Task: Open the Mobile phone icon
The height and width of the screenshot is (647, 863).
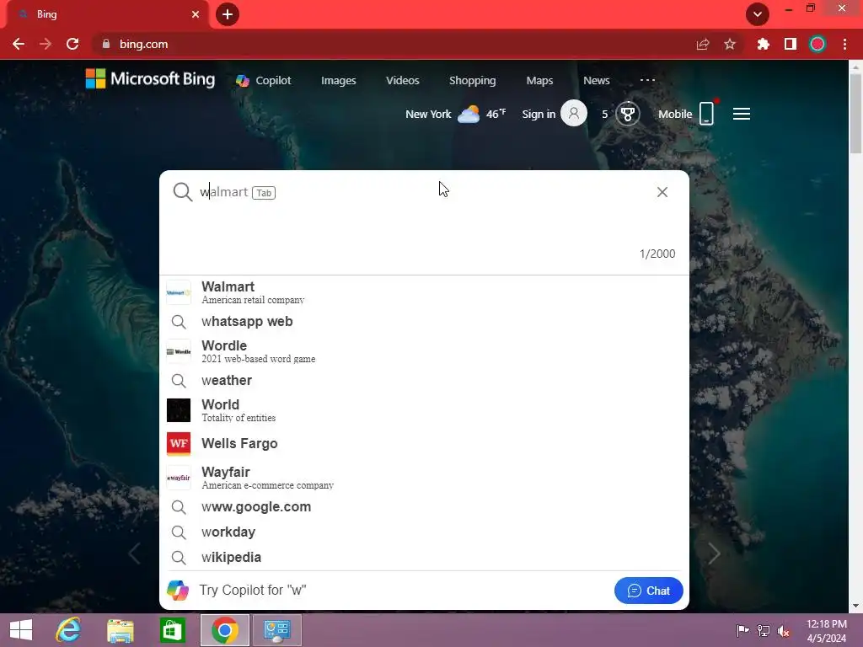Action: (706, 114)
